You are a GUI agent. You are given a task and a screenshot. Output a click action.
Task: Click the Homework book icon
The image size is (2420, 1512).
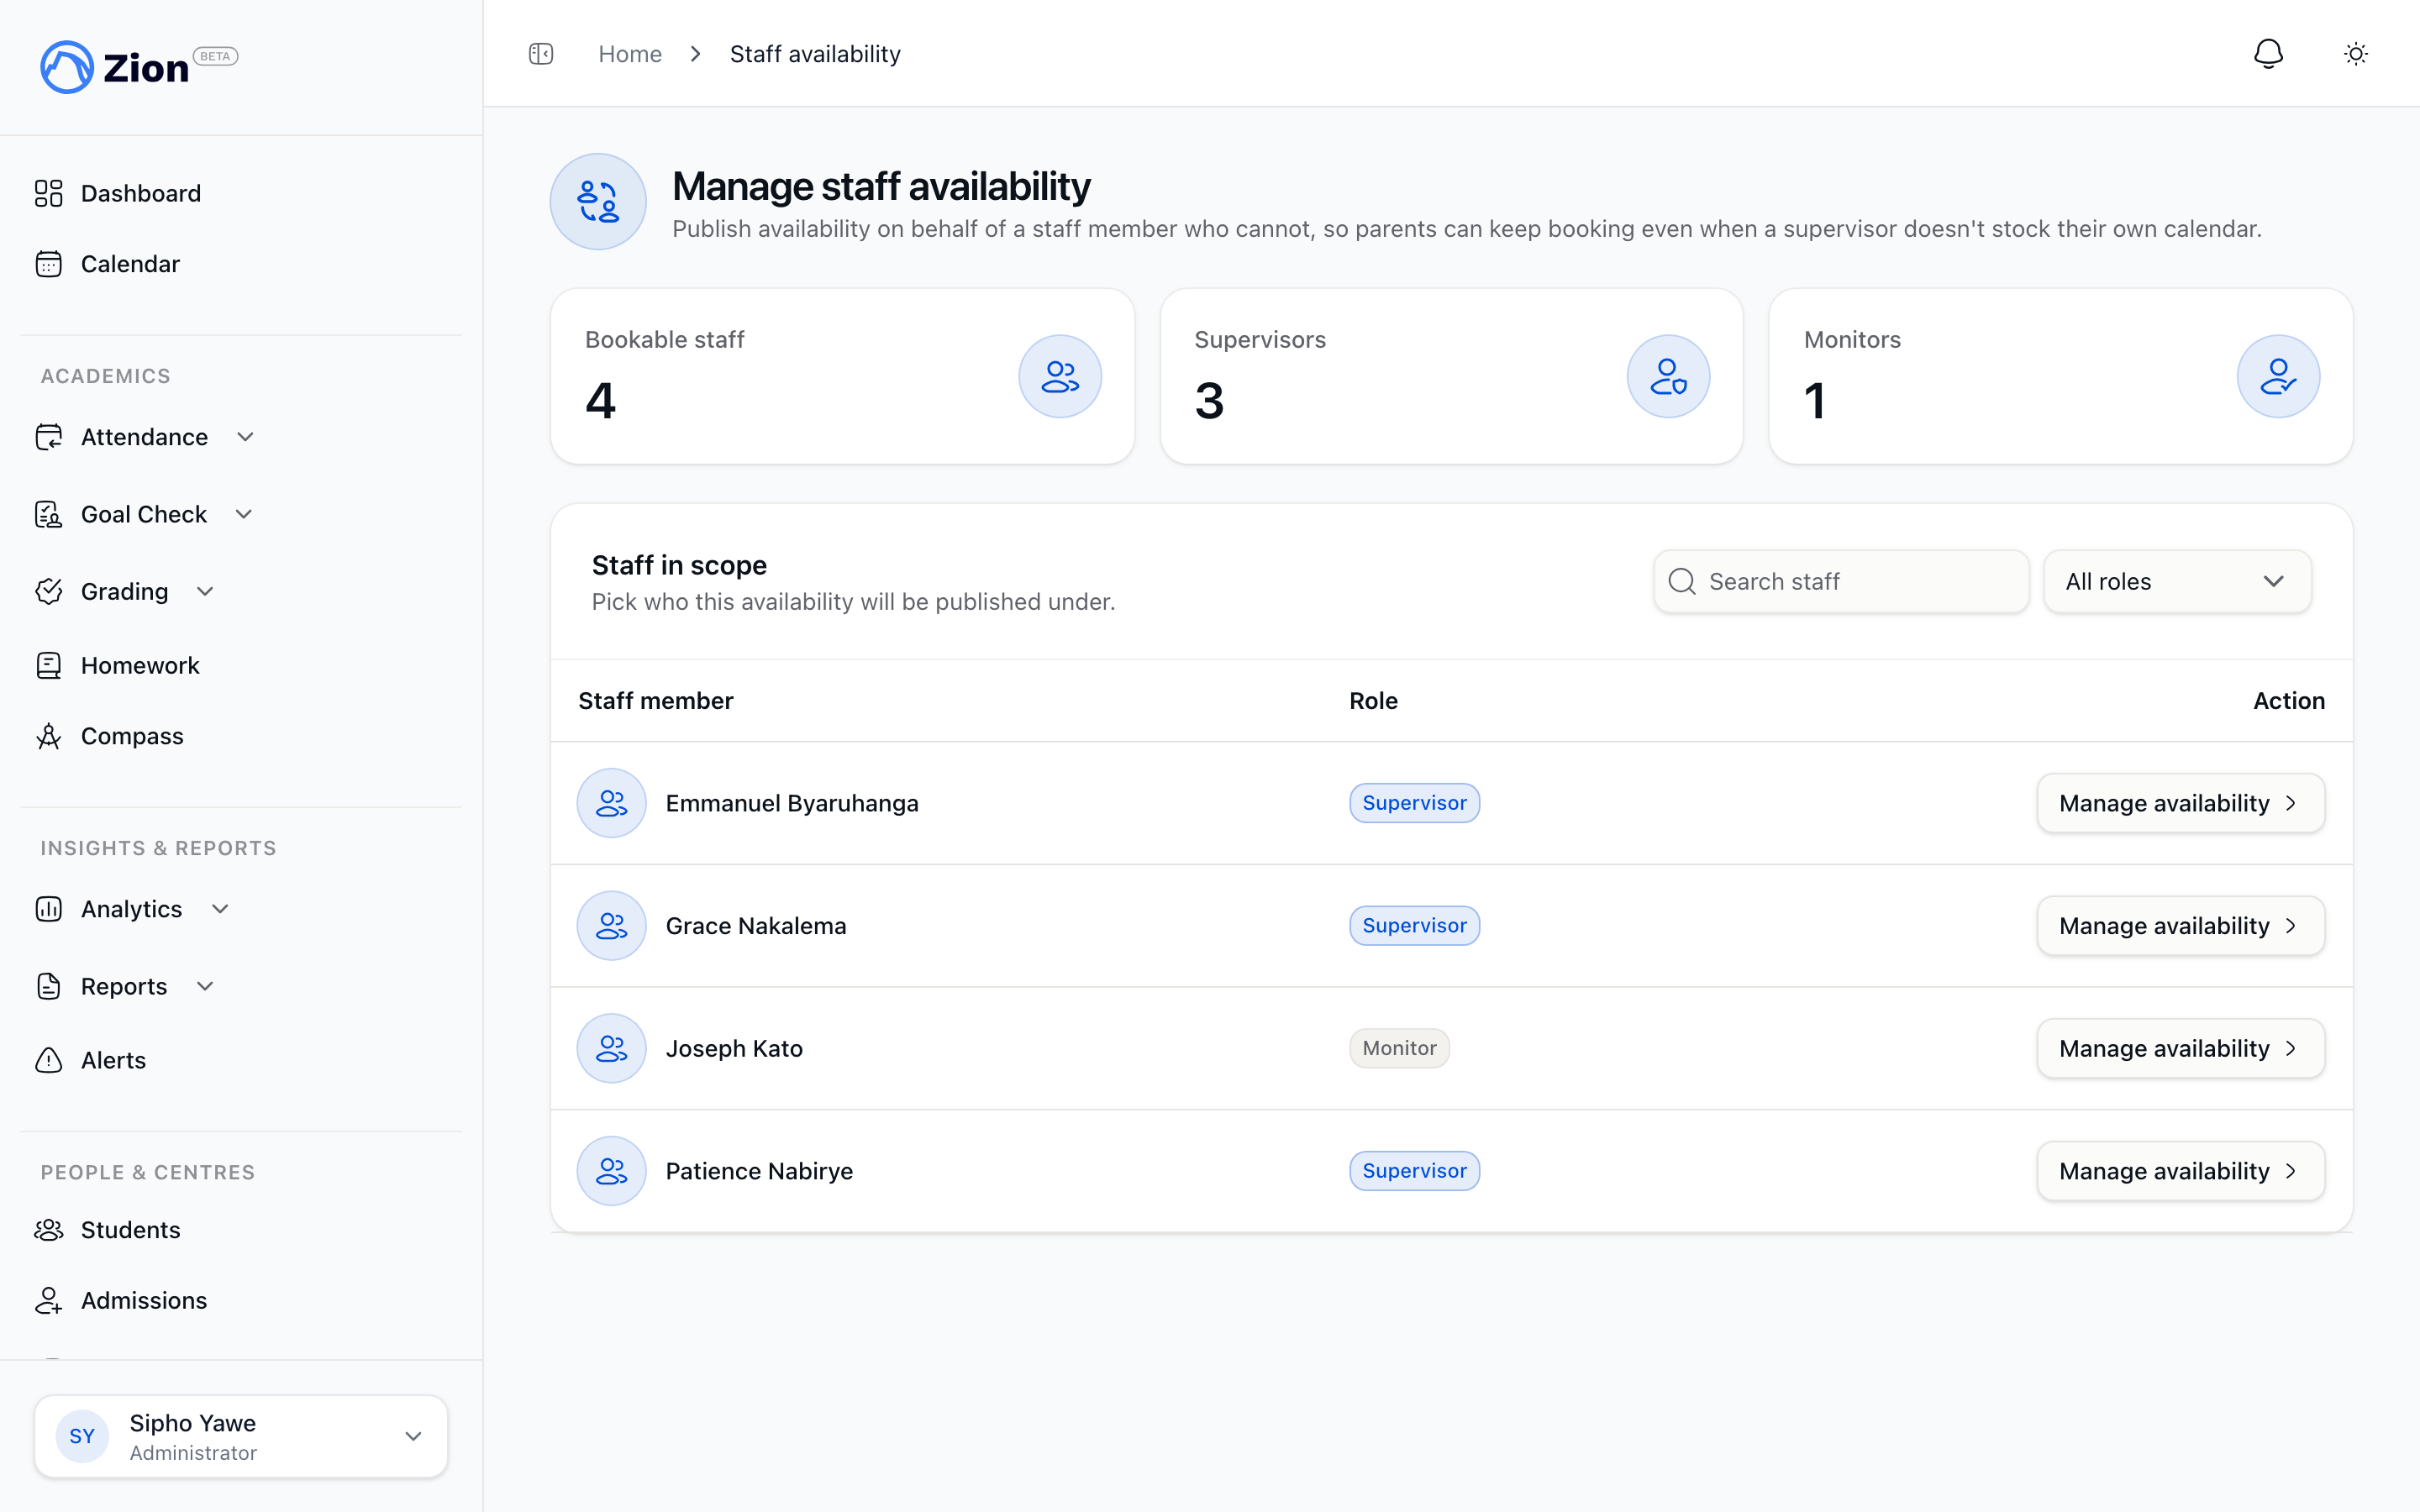(49, 665)
